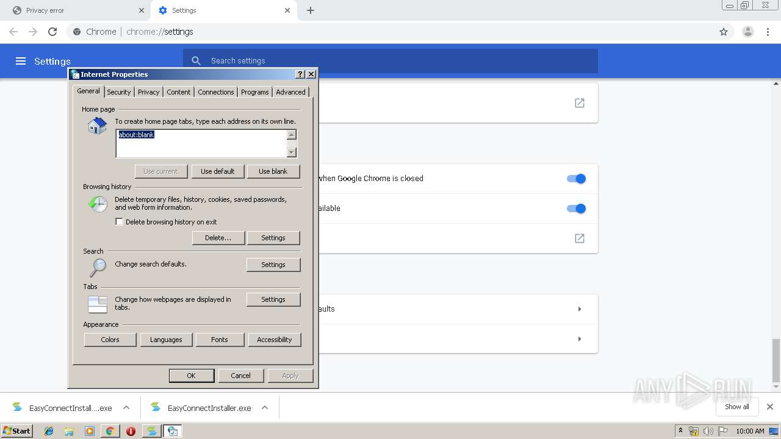Open external link icon below the toggles
This screenshot has height=439, width=781.
point(580,238)
